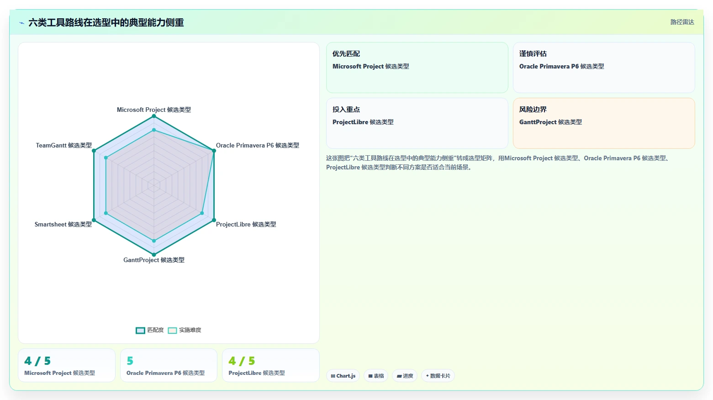Screen dimensions: 713x400
Task: Click the 表格 chip
Action: point(376,376)
